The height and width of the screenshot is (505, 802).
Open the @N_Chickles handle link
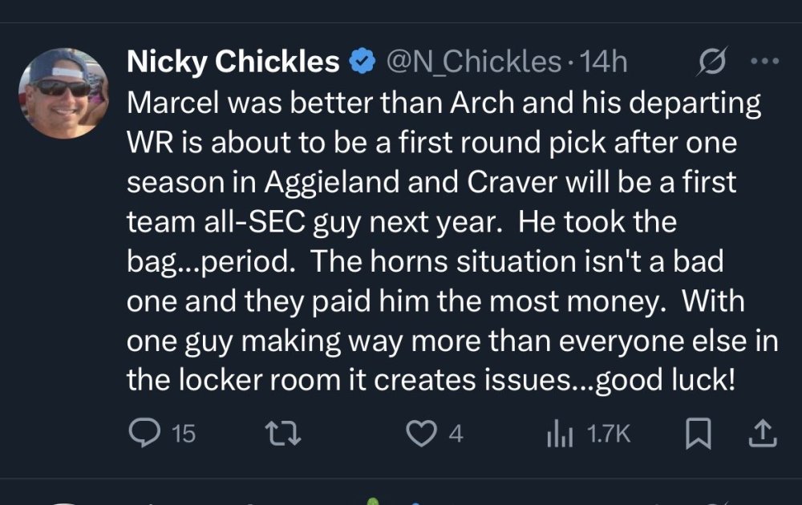[474, 61]
